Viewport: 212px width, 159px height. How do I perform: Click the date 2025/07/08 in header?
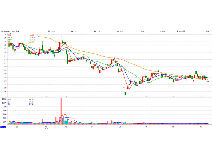click(5, 32)
